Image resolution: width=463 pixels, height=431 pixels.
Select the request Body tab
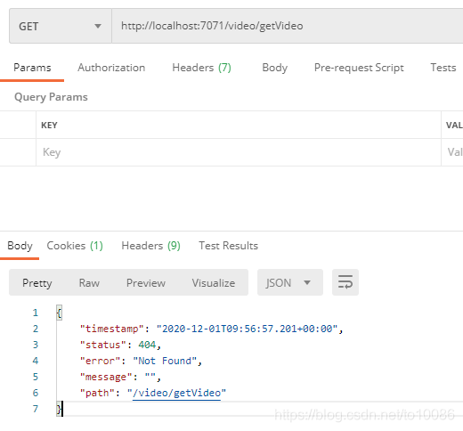coord(274,68)
